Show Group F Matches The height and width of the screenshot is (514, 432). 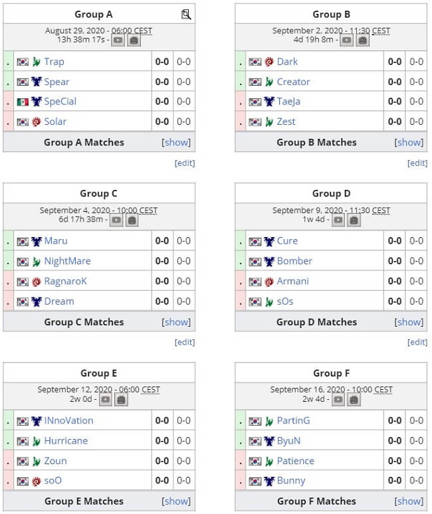[409, 501]
